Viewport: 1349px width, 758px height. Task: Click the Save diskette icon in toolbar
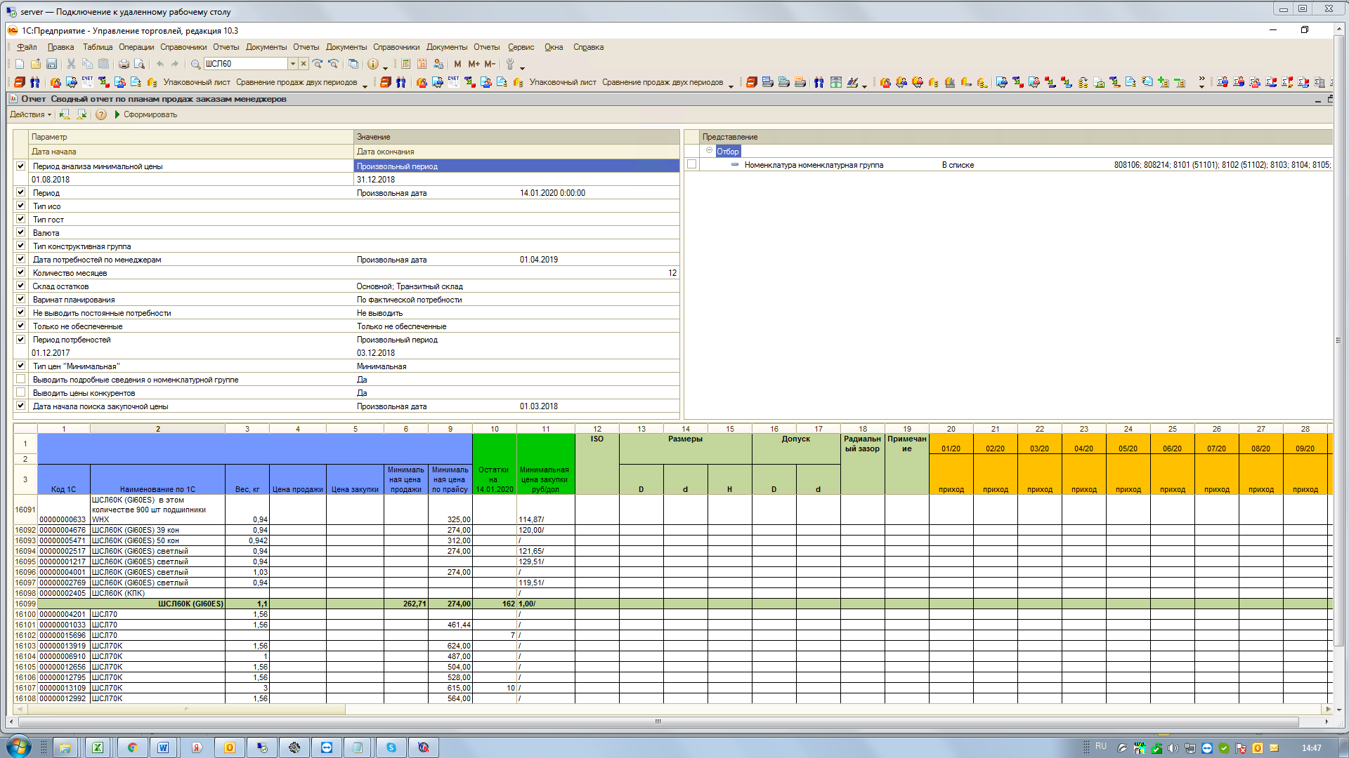pos(51,64)
